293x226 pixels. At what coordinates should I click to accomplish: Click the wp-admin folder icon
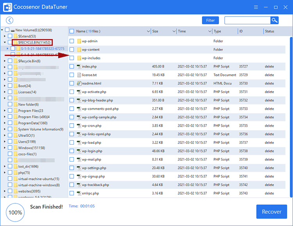[79, 41]
